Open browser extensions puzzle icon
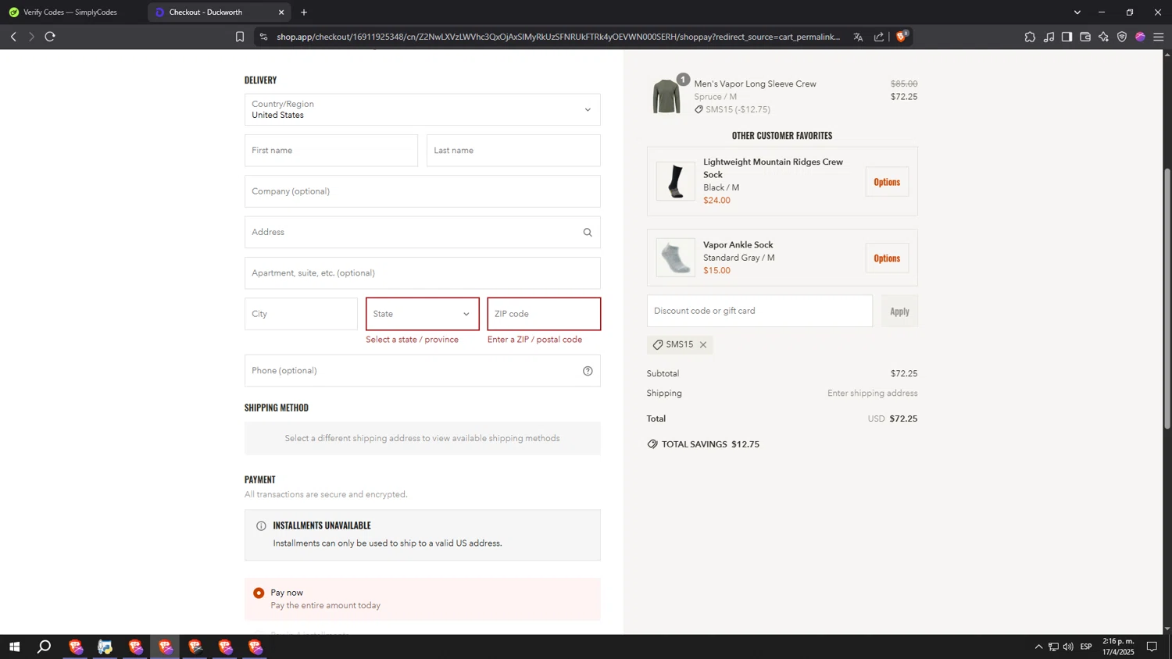 (x=1030, y=37)
